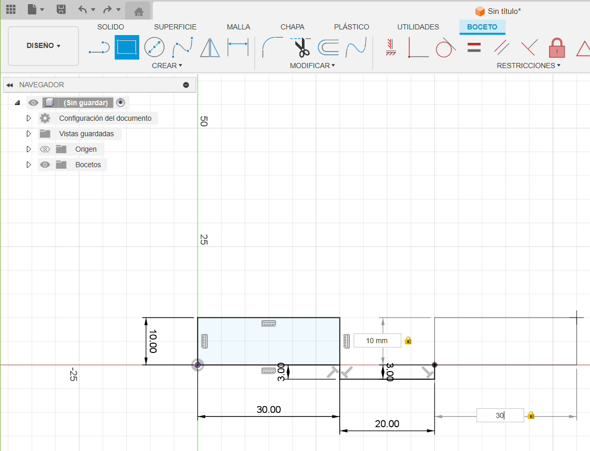Open the redo history dropdown arrow
The width and height of the screenshot is (590, 451).
pos(118,10)
